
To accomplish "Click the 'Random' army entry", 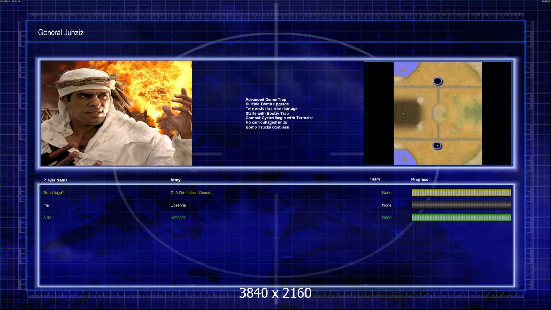I will (x=177, y=218).
